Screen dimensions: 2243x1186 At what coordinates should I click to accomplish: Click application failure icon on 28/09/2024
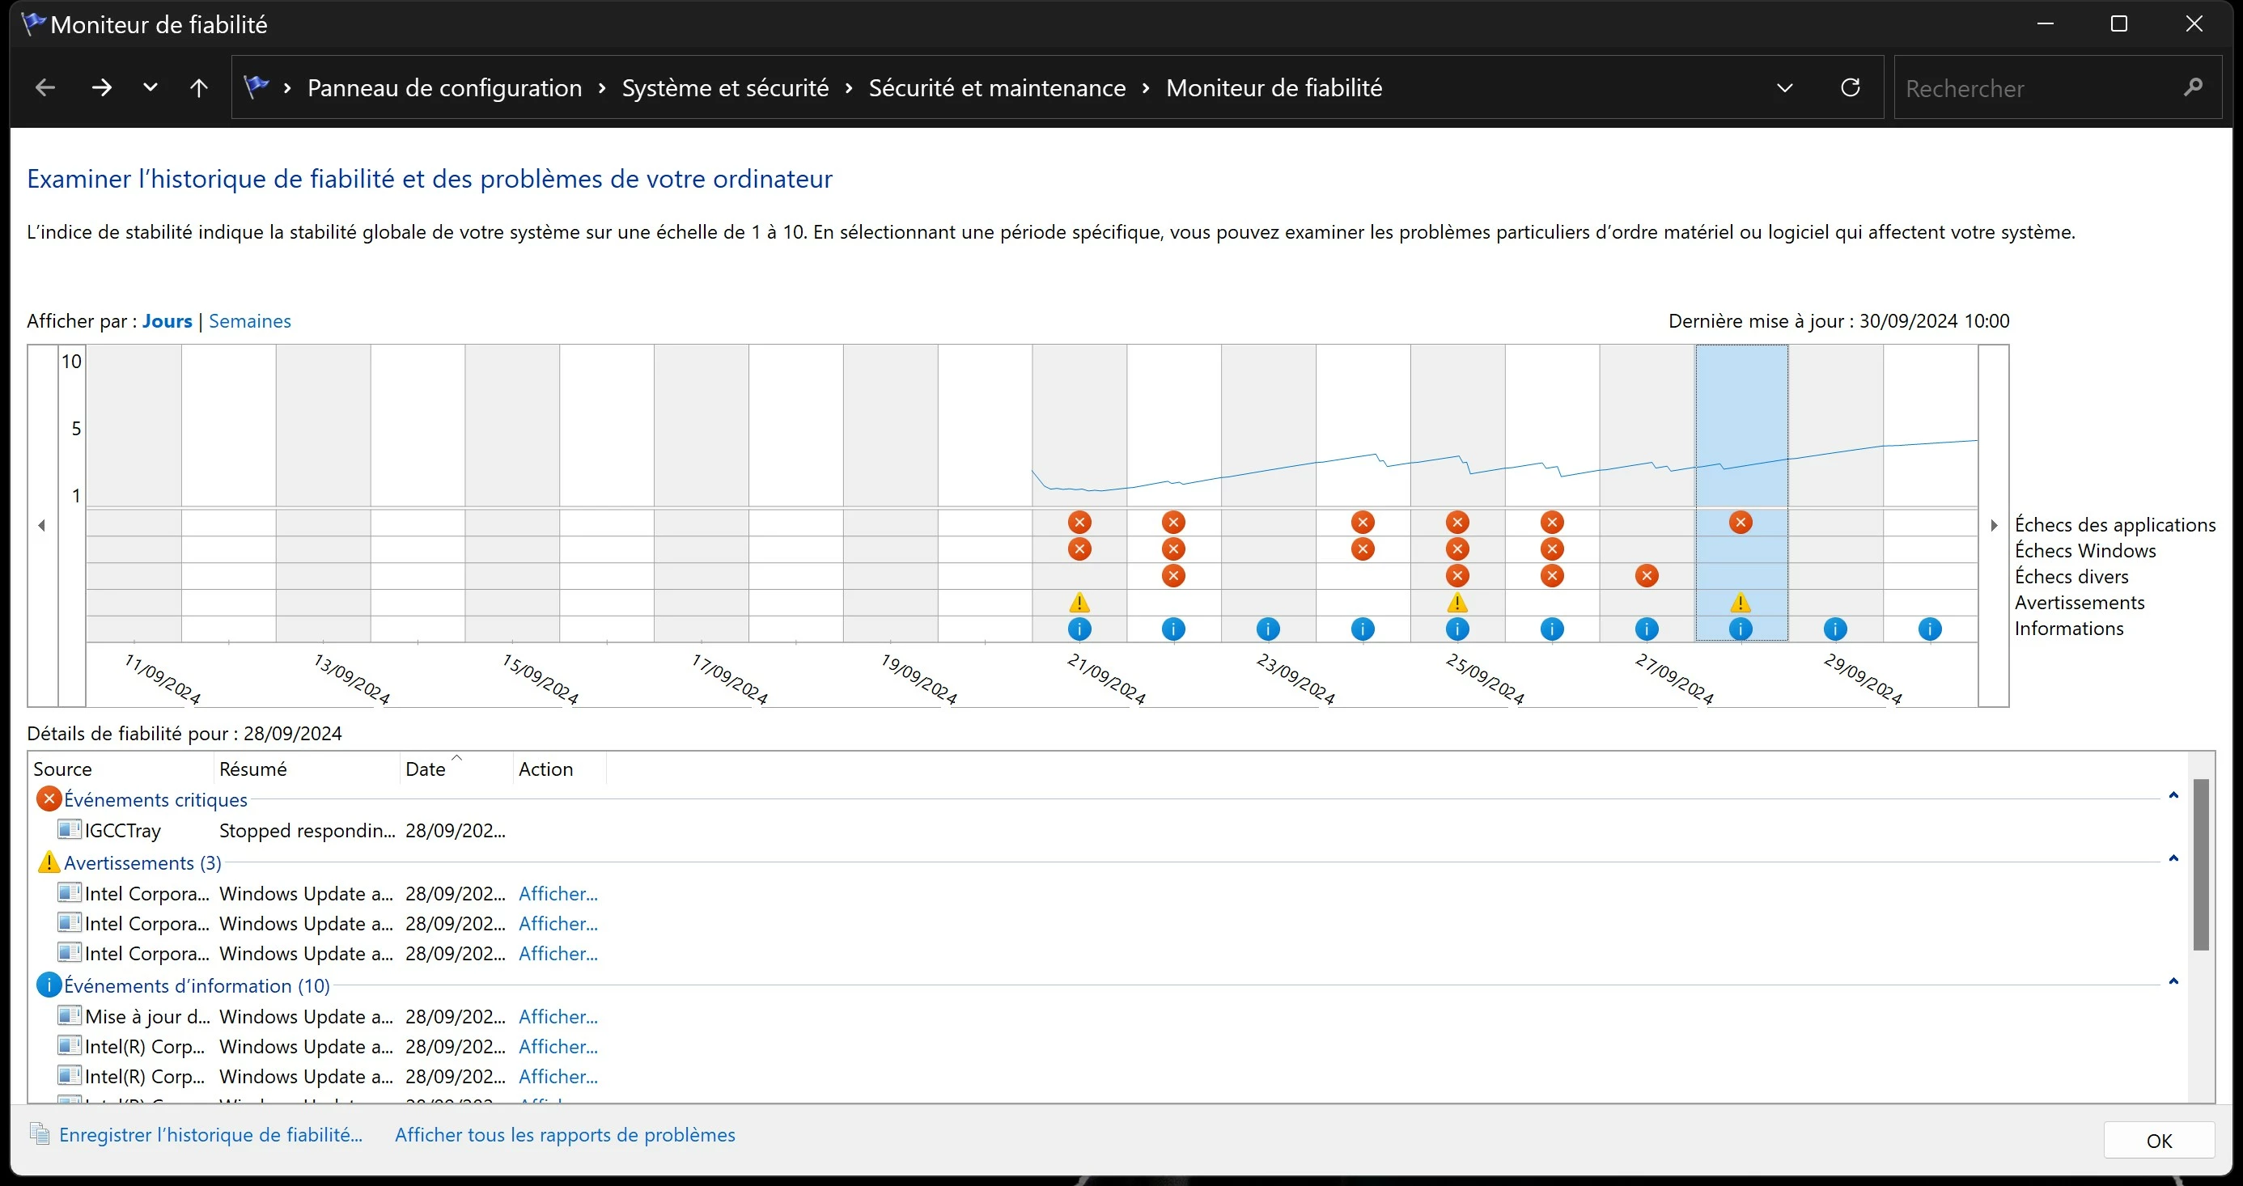(1740, 523)
